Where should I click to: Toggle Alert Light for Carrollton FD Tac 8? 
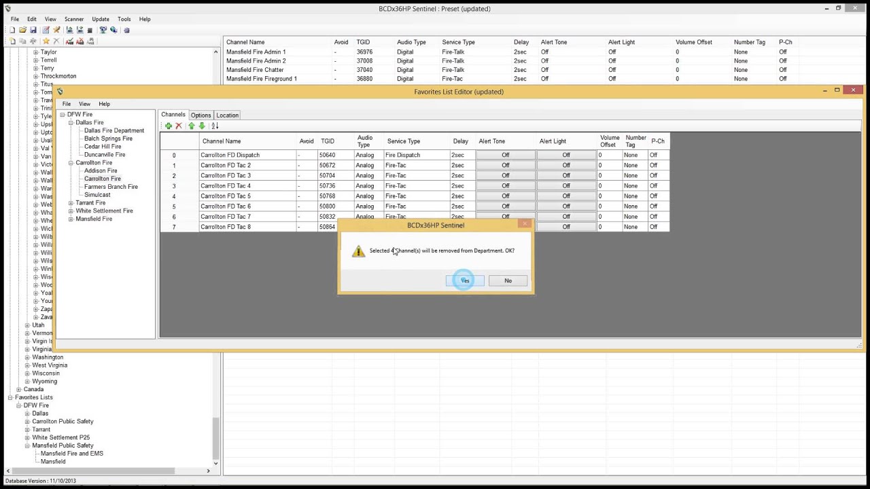click(566, 227)
